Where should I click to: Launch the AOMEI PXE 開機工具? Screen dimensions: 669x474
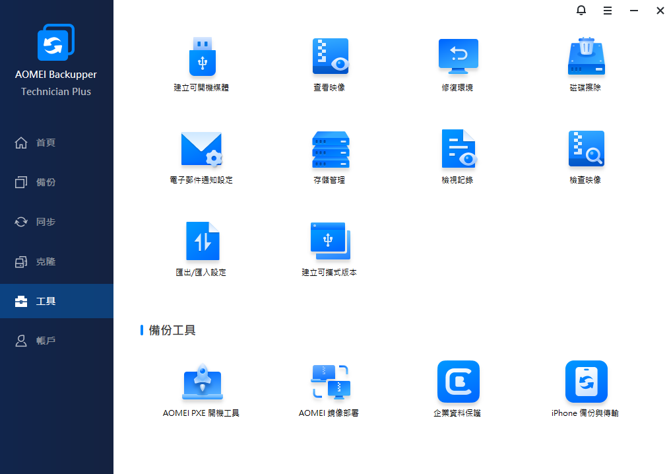click(201, 390)
